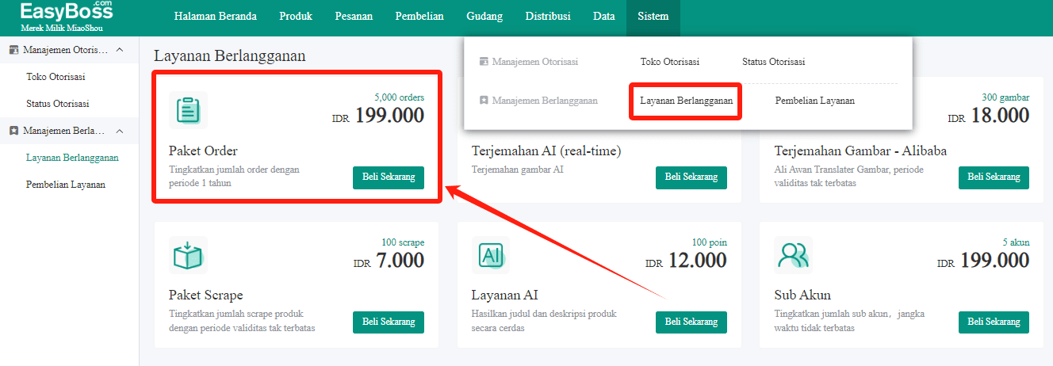Click the Paket Scrape box icon
The width and height of the screenshot is (1053, 366).
pos(188,255)
